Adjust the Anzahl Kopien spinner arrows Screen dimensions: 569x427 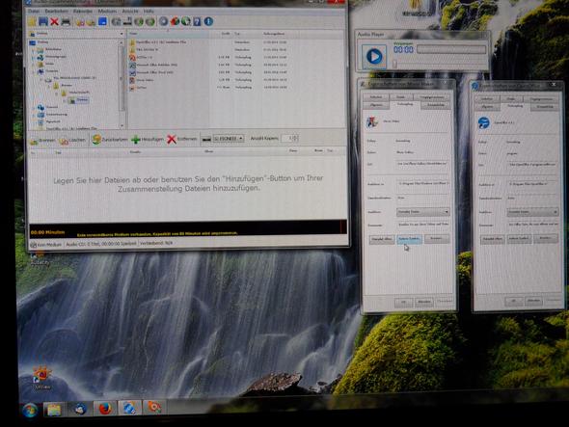[295, 138]
